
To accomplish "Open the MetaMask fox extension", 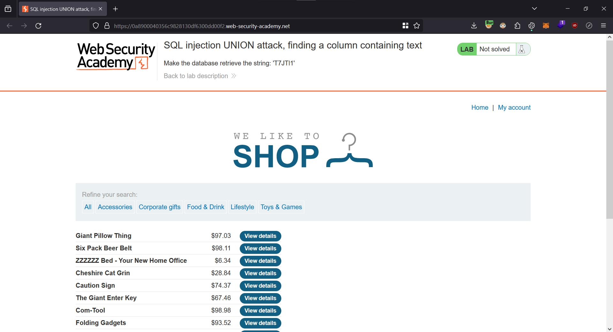I will pyautogui.click(x=546, y=26).
